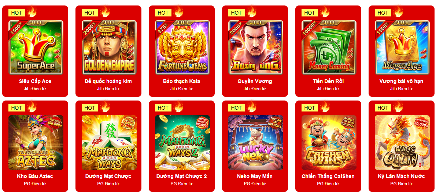Click PG Điện tử under Kỳ Lân Mách Nước
The height and width of the screenshot is (193, 436).
(401, 183)
